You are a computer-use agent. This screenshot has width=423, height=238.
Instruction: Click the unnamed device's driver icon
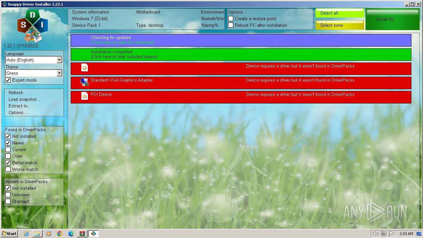click(85, 68)
